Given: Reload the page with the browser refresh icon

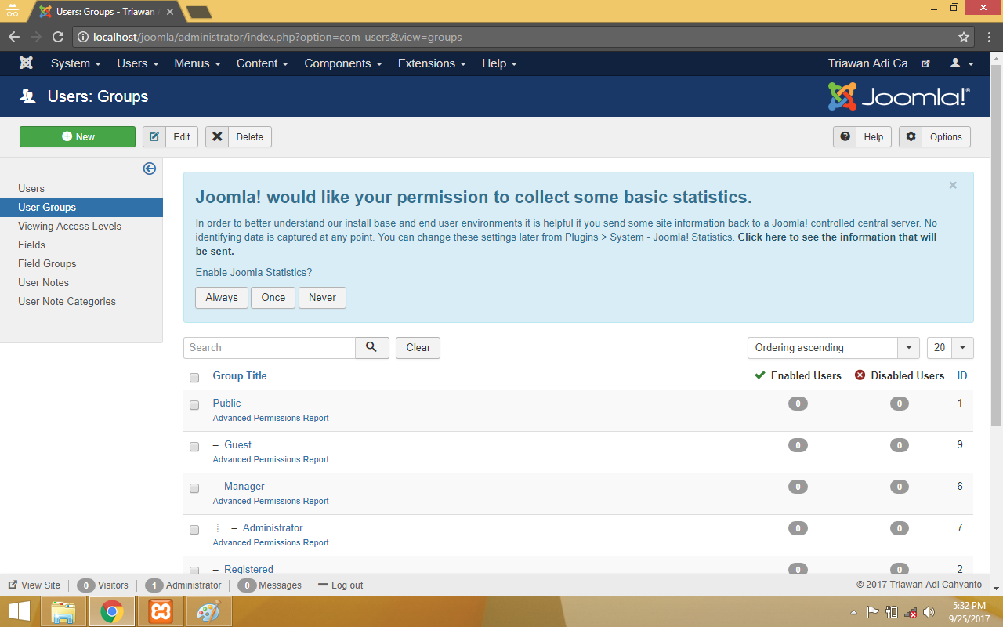Looking at the screenshot, I should (58, 37).
